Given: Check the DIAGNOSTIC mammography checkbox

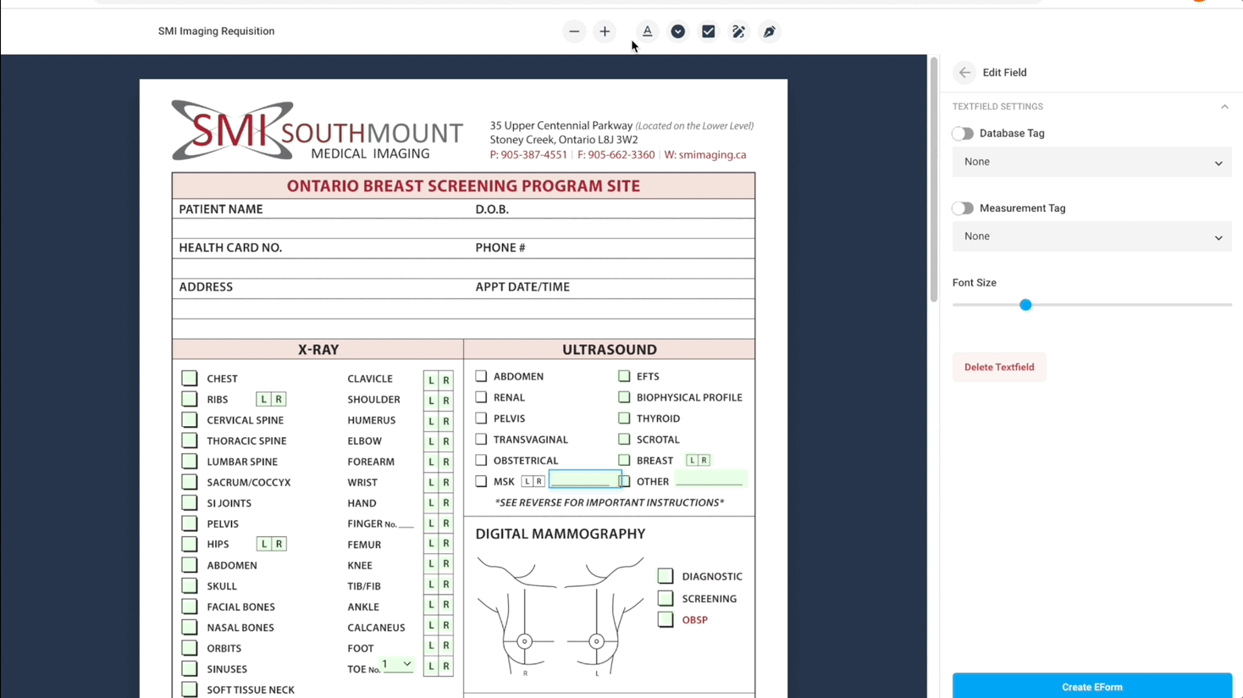Looking at the screenshot, I should [x=666, y=576].
